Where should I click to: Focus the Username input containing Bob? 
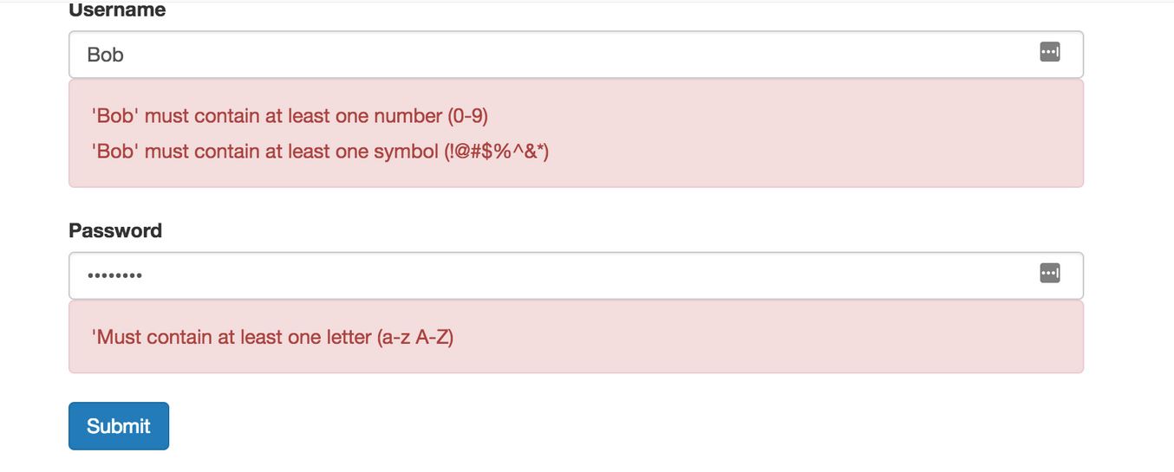[576, 55]
